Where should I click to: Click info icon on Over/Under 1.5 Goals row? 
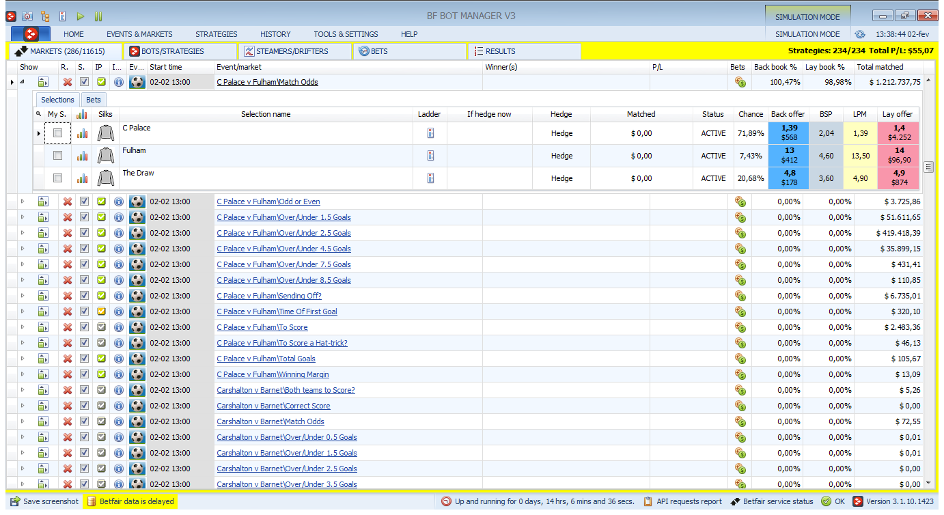coord(118,217)
